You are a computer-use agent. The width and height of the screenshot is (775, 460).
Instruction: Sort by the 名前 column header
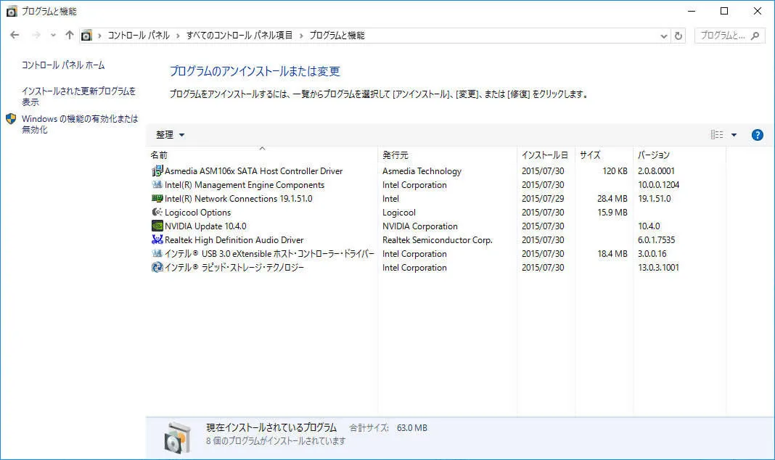263,155
